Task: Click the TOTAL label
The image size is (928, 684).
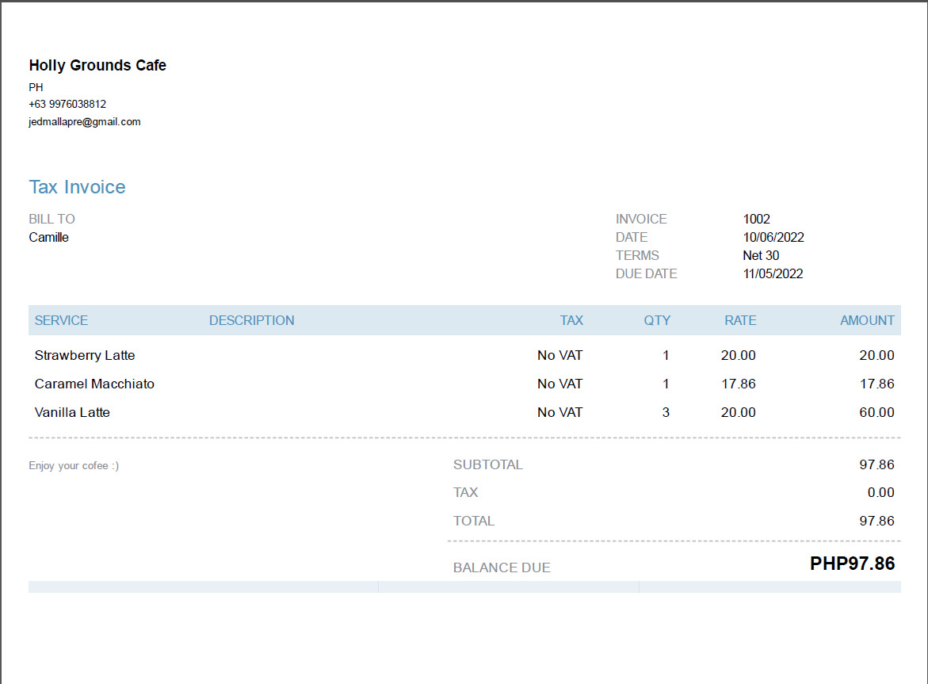Action: pos(473,522)
